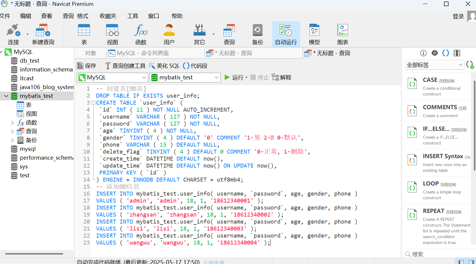Open the 帮助 menu

(x=177, y=16)
